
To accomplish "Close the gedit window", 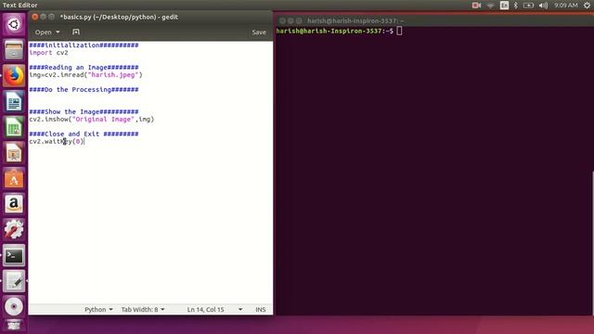I will click(35, 17).
